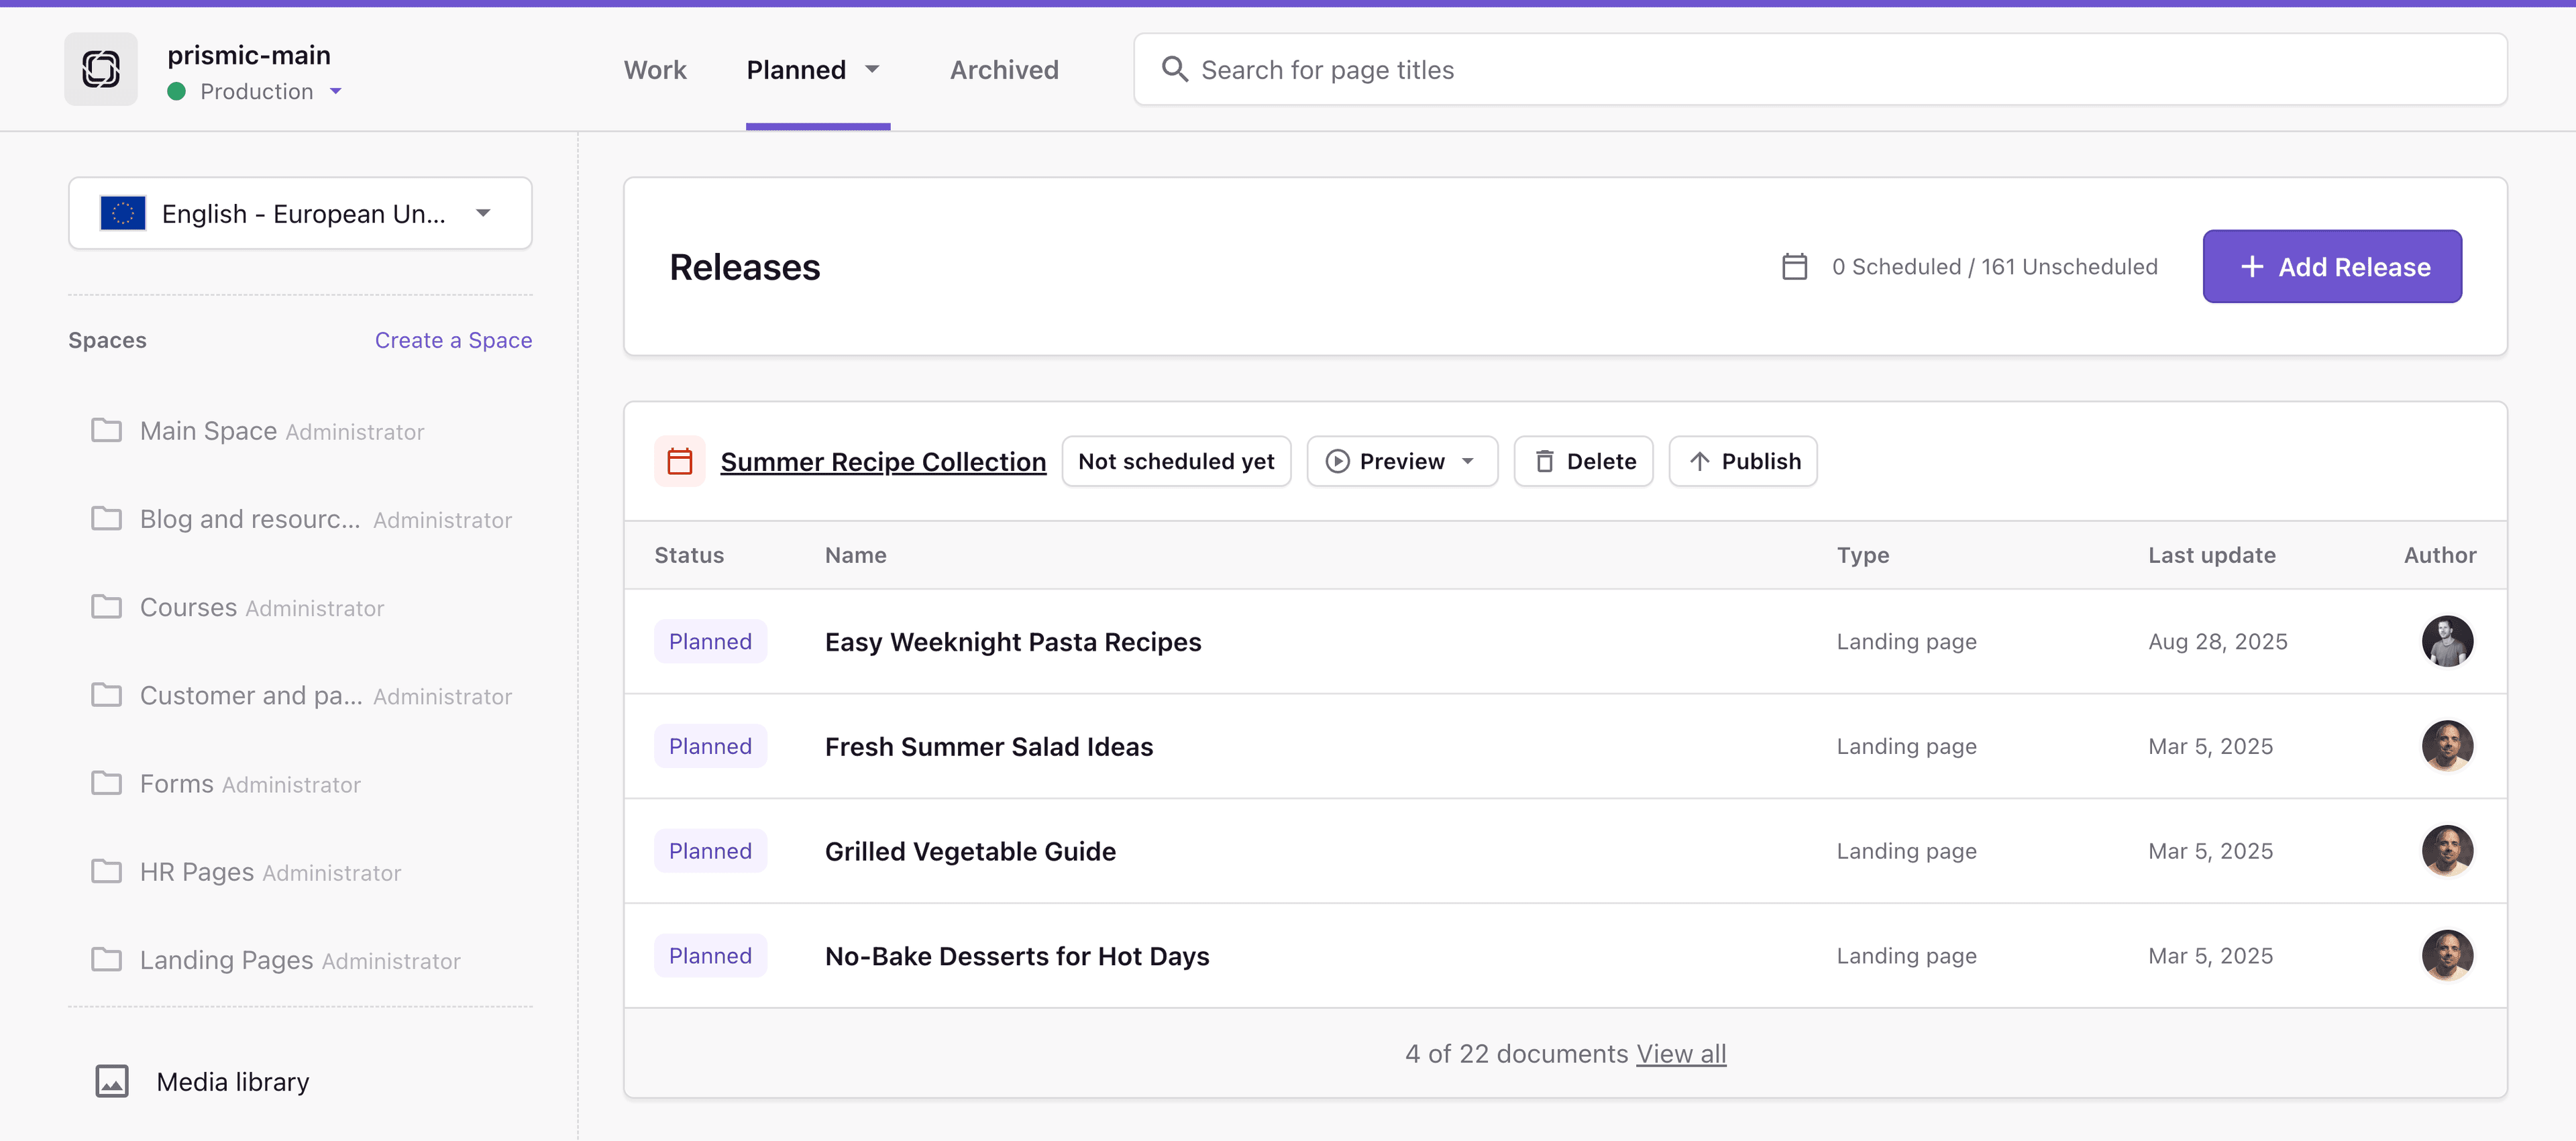Click the Add Release button
The height and width of the screenshot is (1141, 2576).
click(2331, 267)
